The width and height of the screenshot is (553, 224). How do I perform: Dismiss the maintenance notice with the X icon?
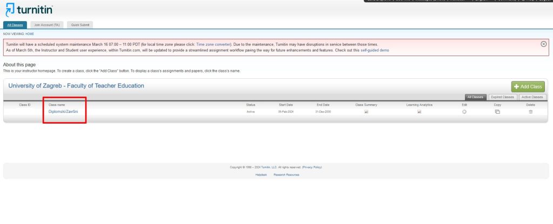coord(543,44)
